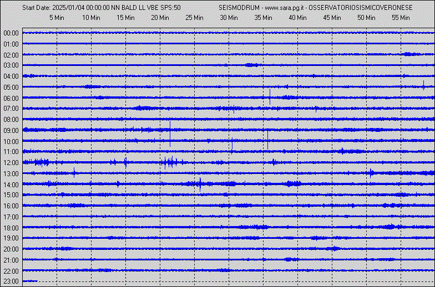Viewport: 435px width, 287px height.
Task: Click the 10:00 hour label
Action: [x=11, y=142]
